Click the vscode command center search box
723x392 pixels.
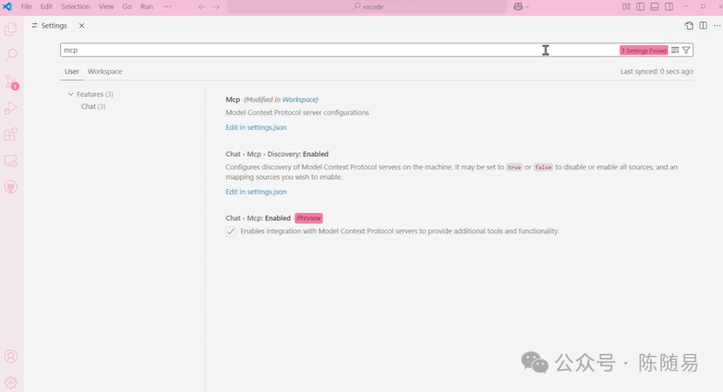pyautogui.click(x=367, y=7)
